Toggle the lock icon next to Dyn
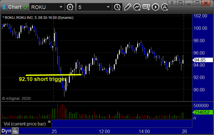This screenshot has height=135, width=214. (x=15, y=131)
